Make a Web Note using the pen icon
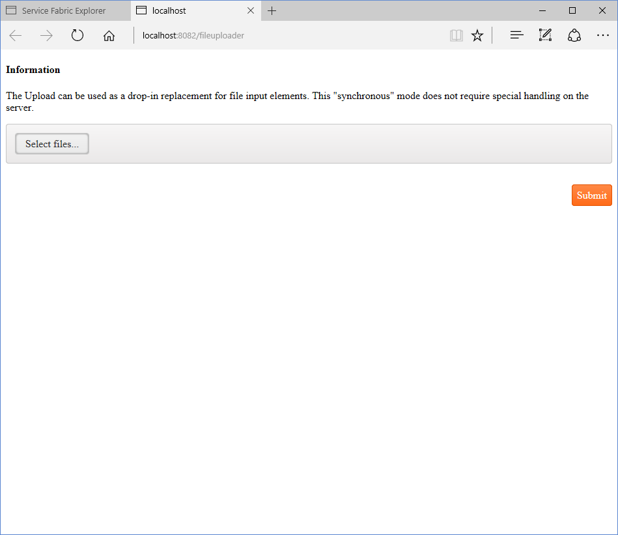Image resolution: width=618 pixels, height=535 pixels. pyautogui.click(x=545, y=36)
